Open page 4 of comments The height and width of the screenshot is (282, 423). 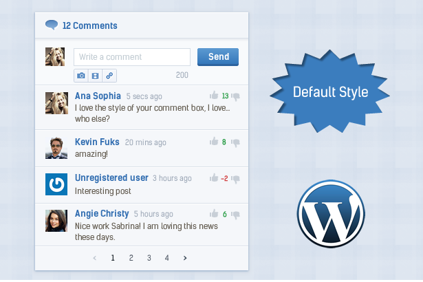click(x=167, y=258)
